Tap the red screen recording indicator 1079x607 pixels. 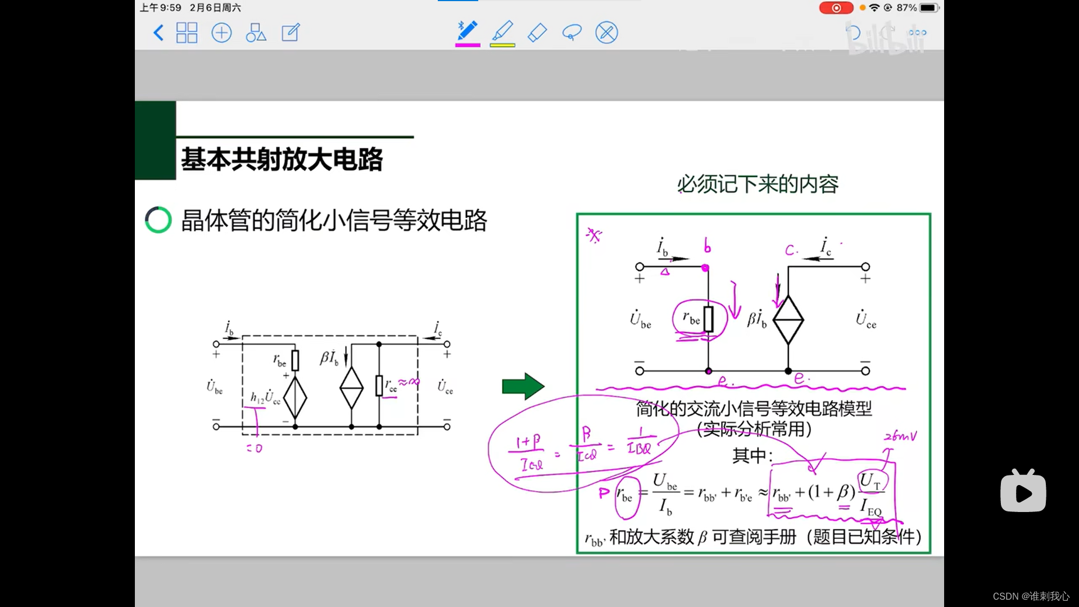click(x=836, y=8)
